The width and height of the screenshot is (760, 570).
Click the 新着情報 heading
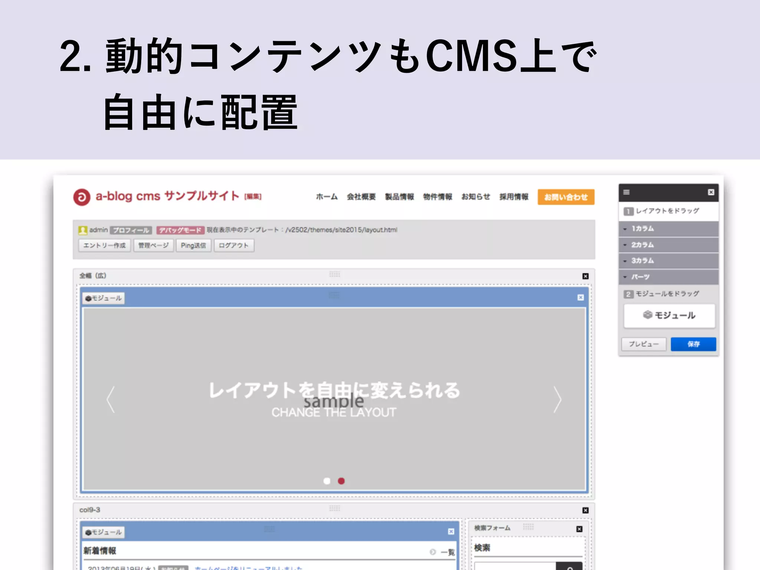pos(100,551)
